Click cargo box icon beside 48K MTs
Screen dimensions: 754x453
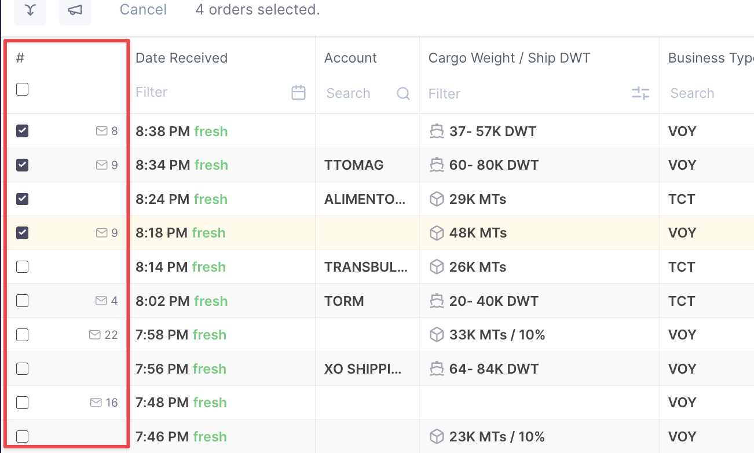pyautogui.click(x=437, y=233)
